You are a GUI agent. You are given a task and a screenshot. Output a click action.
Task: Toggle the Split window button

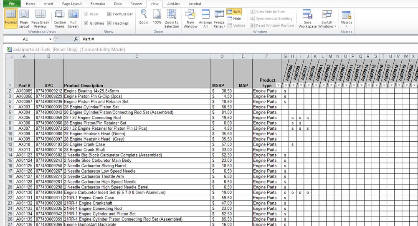pyautogui.click(x=234, y=11)
